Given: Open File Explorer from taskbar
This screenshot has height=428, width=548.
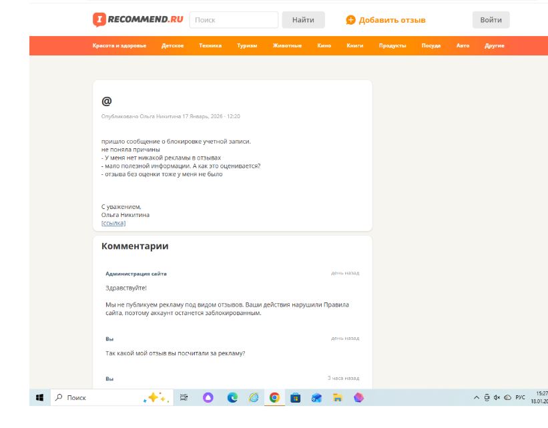Looking at the screenshot, I should tap(337, 397).
